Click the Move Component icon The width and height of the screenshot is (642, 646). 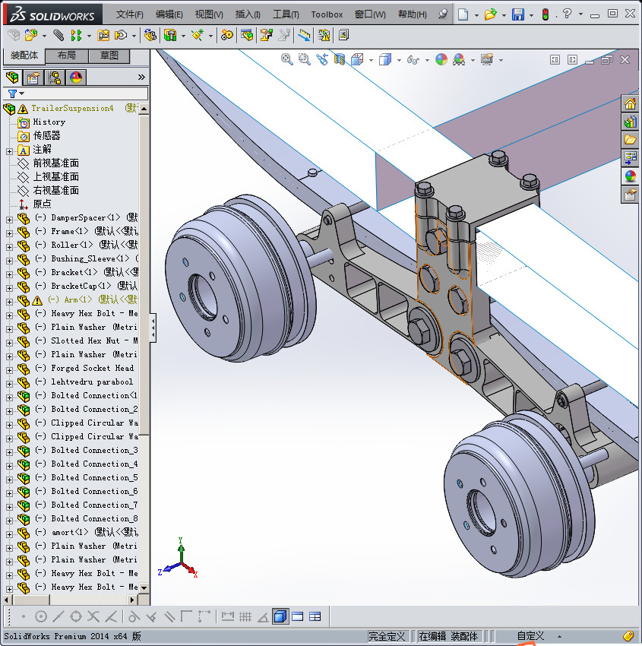point(121,36)
